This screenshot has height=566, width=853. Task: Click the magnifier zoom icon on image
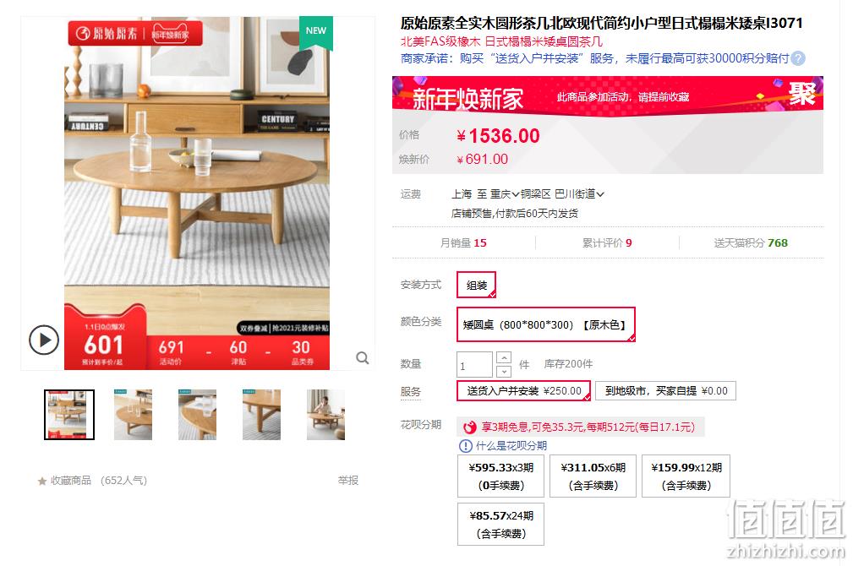point(363,357)
